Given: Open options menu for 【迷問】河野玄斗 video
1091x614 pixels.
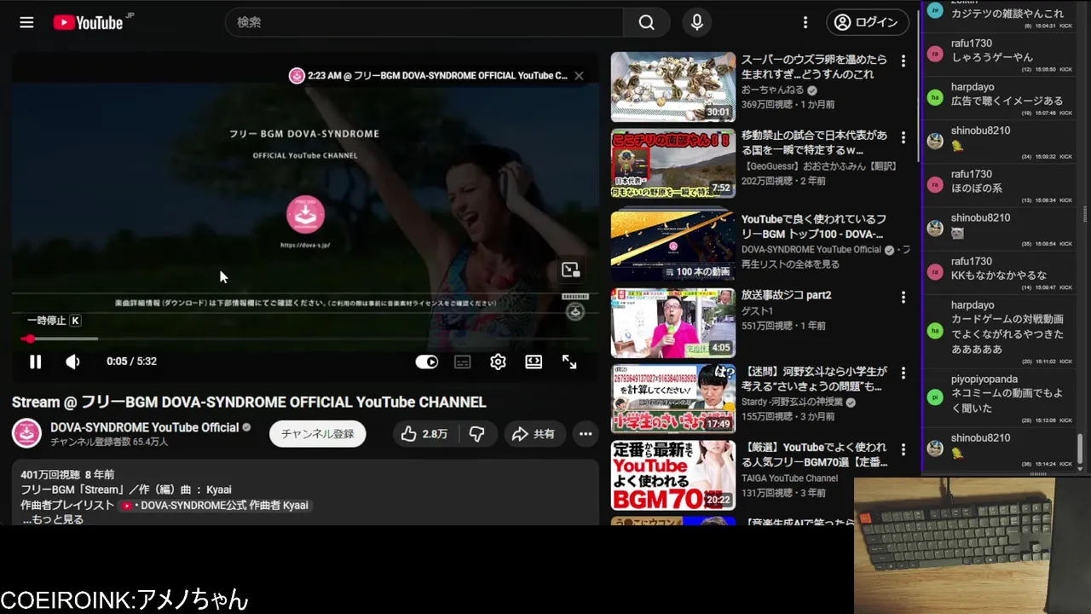Looking at the screenshot, I should click(903, 374).
